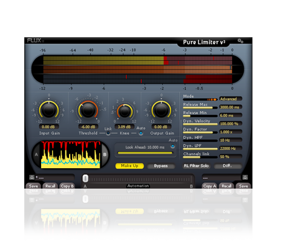283x242 pixels.
Task: Toggle Look Ahead Auto button
Action: (172, 146)
